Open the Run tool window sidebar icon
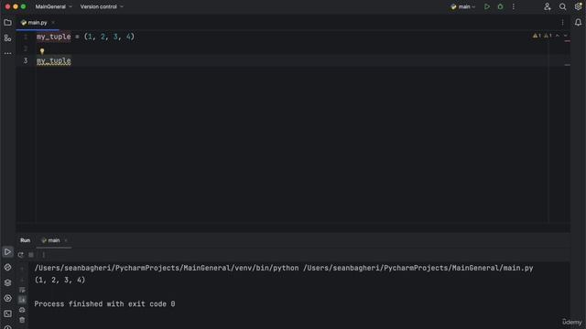The image size is (586, 329). pos(7,252)
